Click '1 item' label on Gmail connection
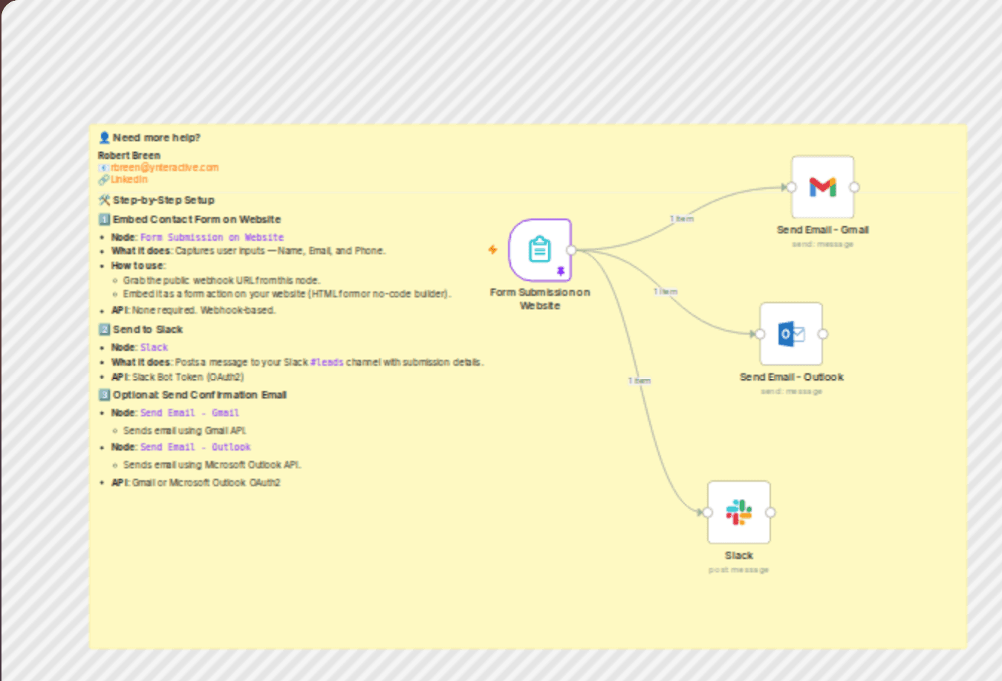1002x681 pixels. (x=682, y=219)
